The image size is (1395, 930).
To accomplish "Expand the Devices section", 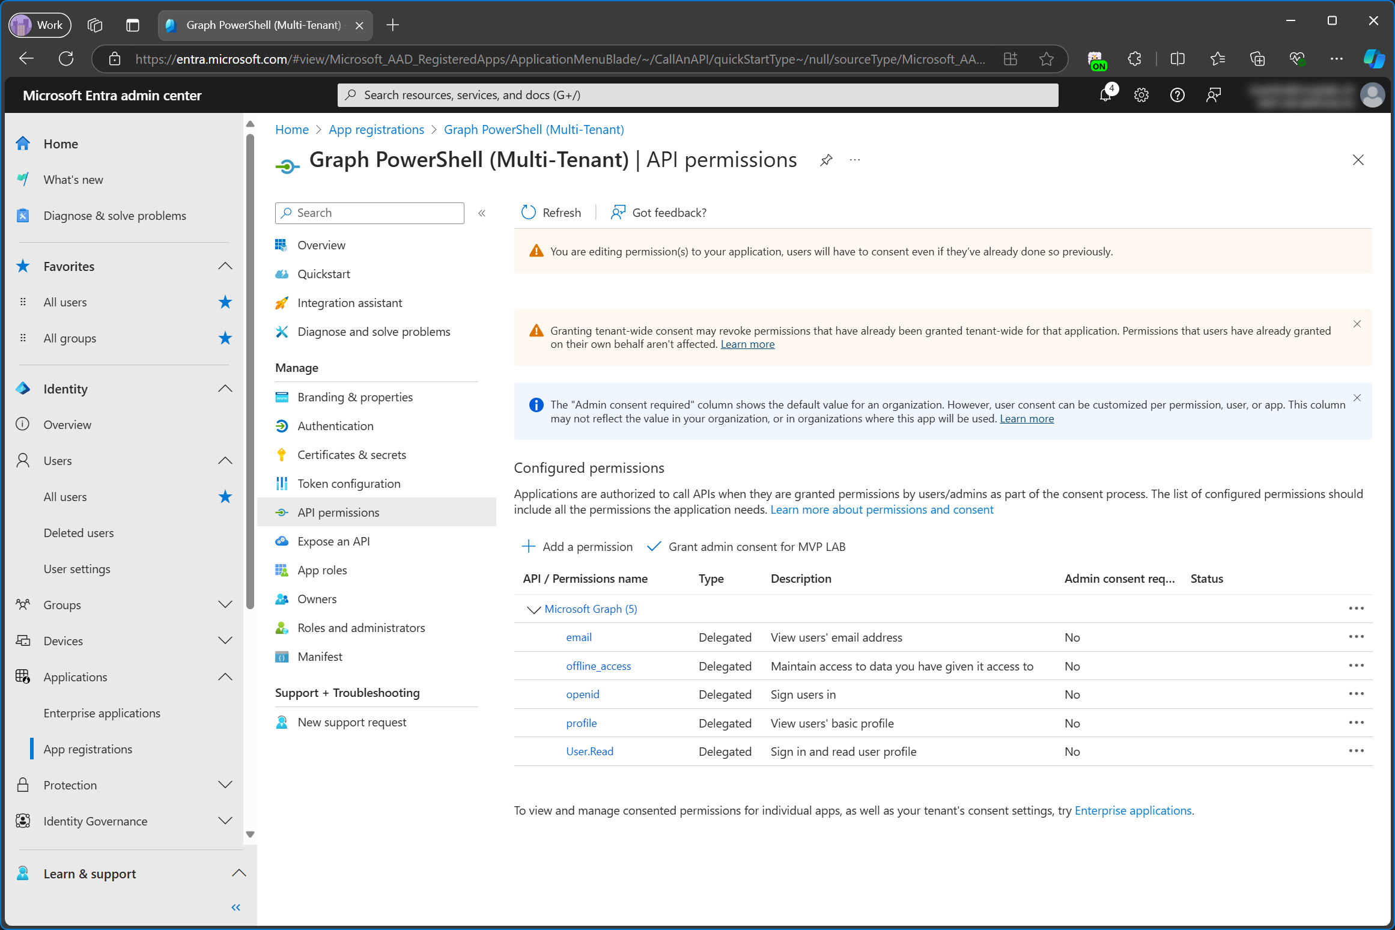I will click(x=225, y=641).
